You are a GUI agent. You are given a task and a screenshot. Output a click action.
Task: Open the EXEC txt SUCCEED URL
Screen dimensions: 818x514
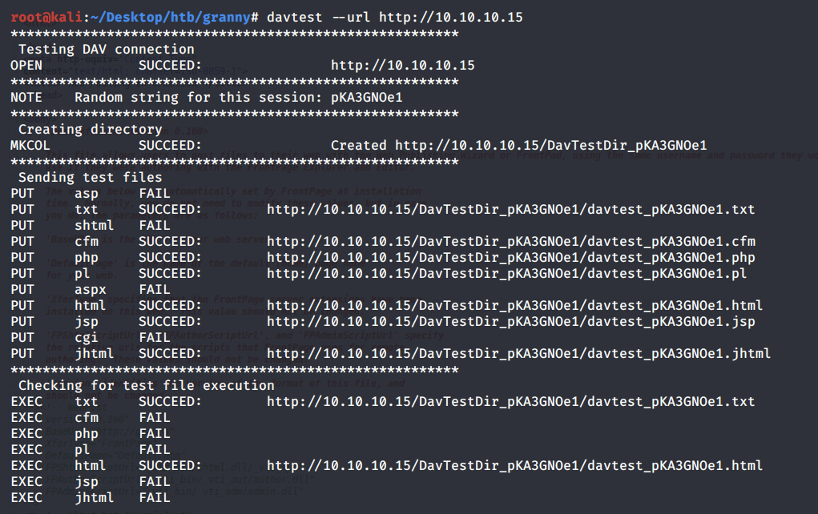[x=510, y=402]
